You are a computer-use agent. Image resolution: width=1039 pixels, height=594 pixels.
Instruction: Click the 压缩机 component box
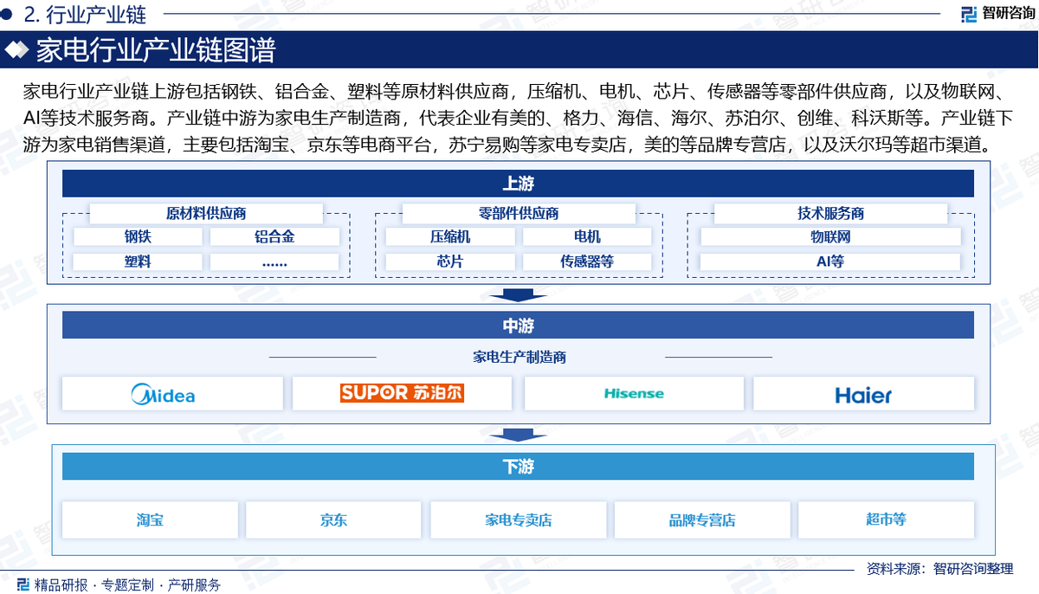[450, 236]
